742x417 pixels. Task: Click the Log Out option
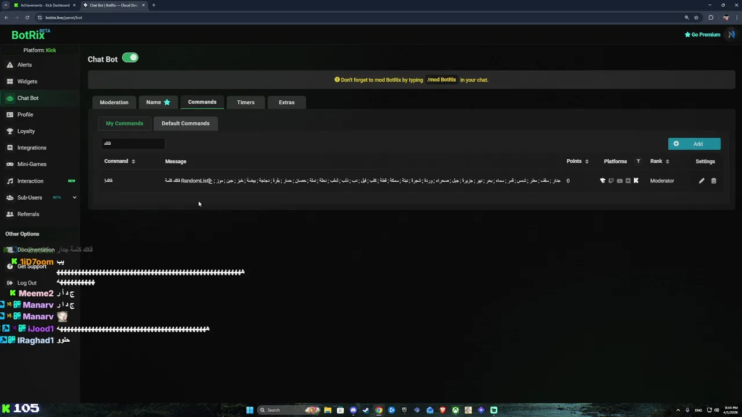coord(27,283)
